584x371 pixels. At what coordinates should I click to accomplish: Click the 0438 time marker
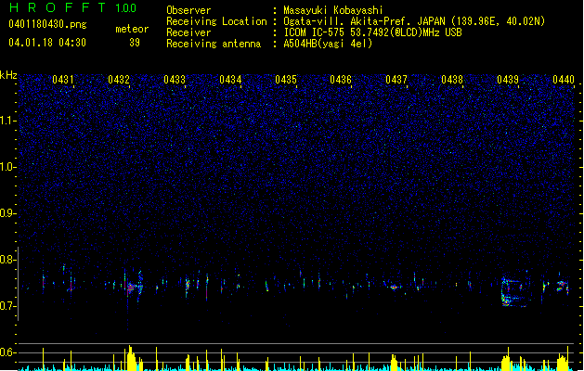452,80
